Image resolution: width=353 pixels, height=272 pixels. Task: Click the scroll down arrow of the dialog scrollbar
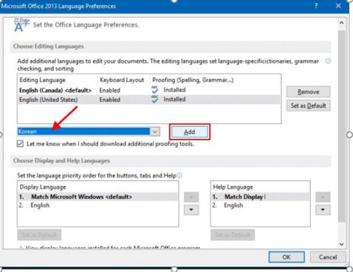click(x=341, y=244)
